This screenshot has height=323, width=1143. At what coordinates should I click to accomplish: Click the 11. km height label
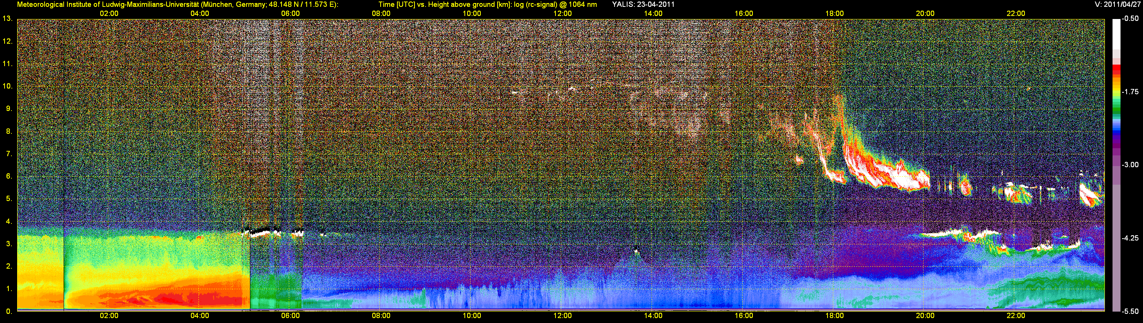pyautogui.click(x=7, y=64)
